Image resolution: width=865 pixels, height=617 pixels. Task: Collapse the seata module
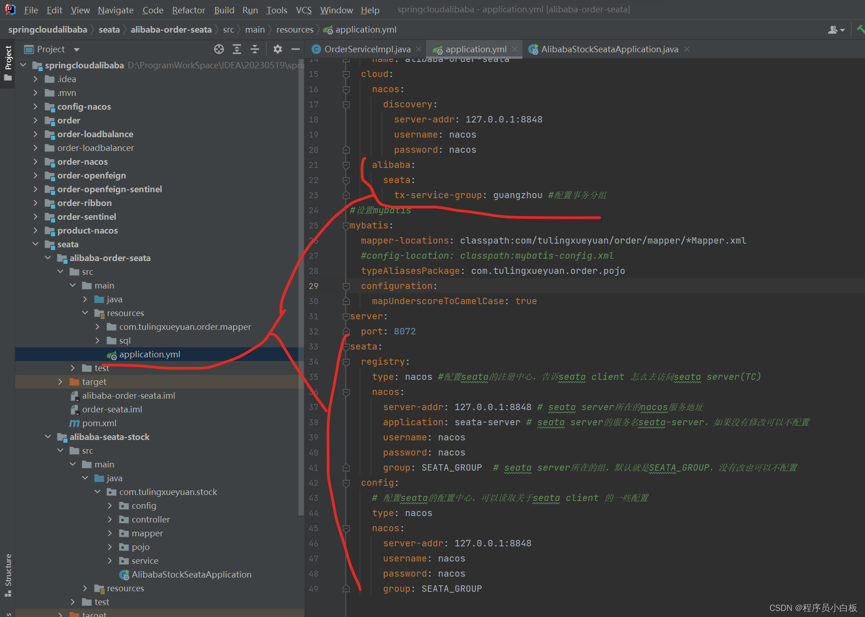point(35,244)
